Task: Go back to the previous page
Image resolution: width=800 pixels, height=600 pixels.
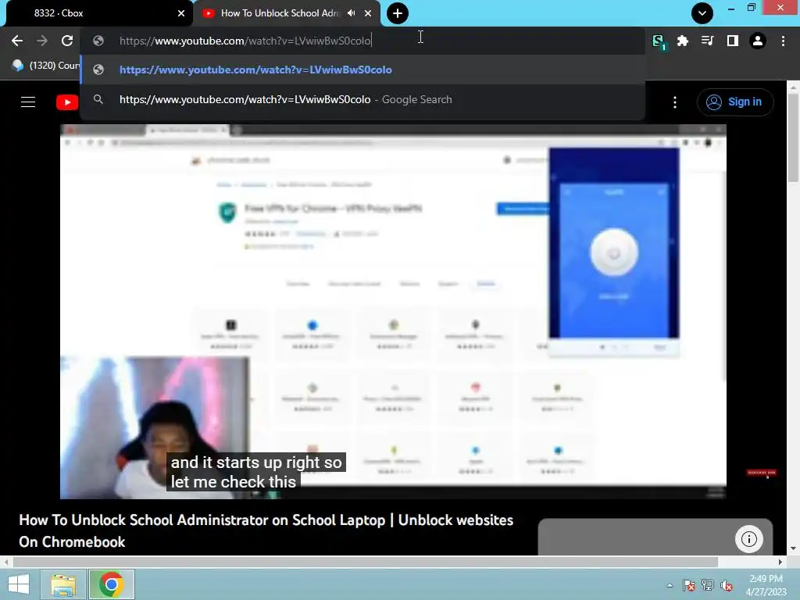Action: pyautogui.click(x=17, y=41)
